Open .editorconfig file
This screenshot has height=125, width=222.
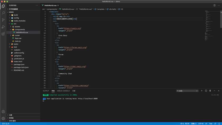point(19,53)
